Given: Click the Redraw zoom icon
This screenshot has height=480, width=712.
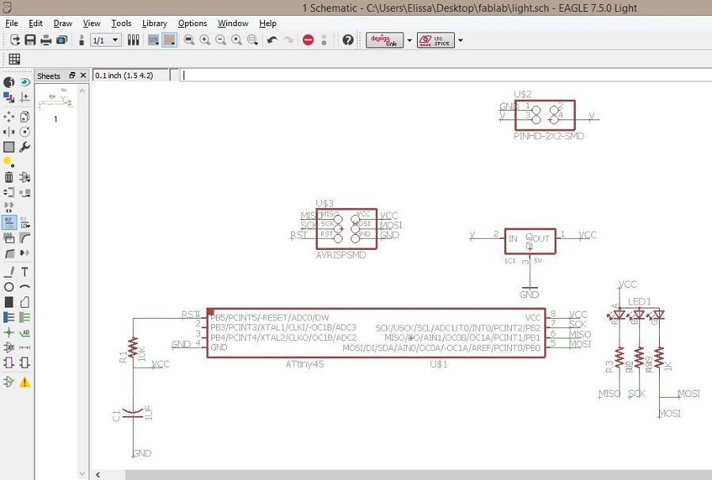Looking at the screenshot, I should (x=237, y=40).
